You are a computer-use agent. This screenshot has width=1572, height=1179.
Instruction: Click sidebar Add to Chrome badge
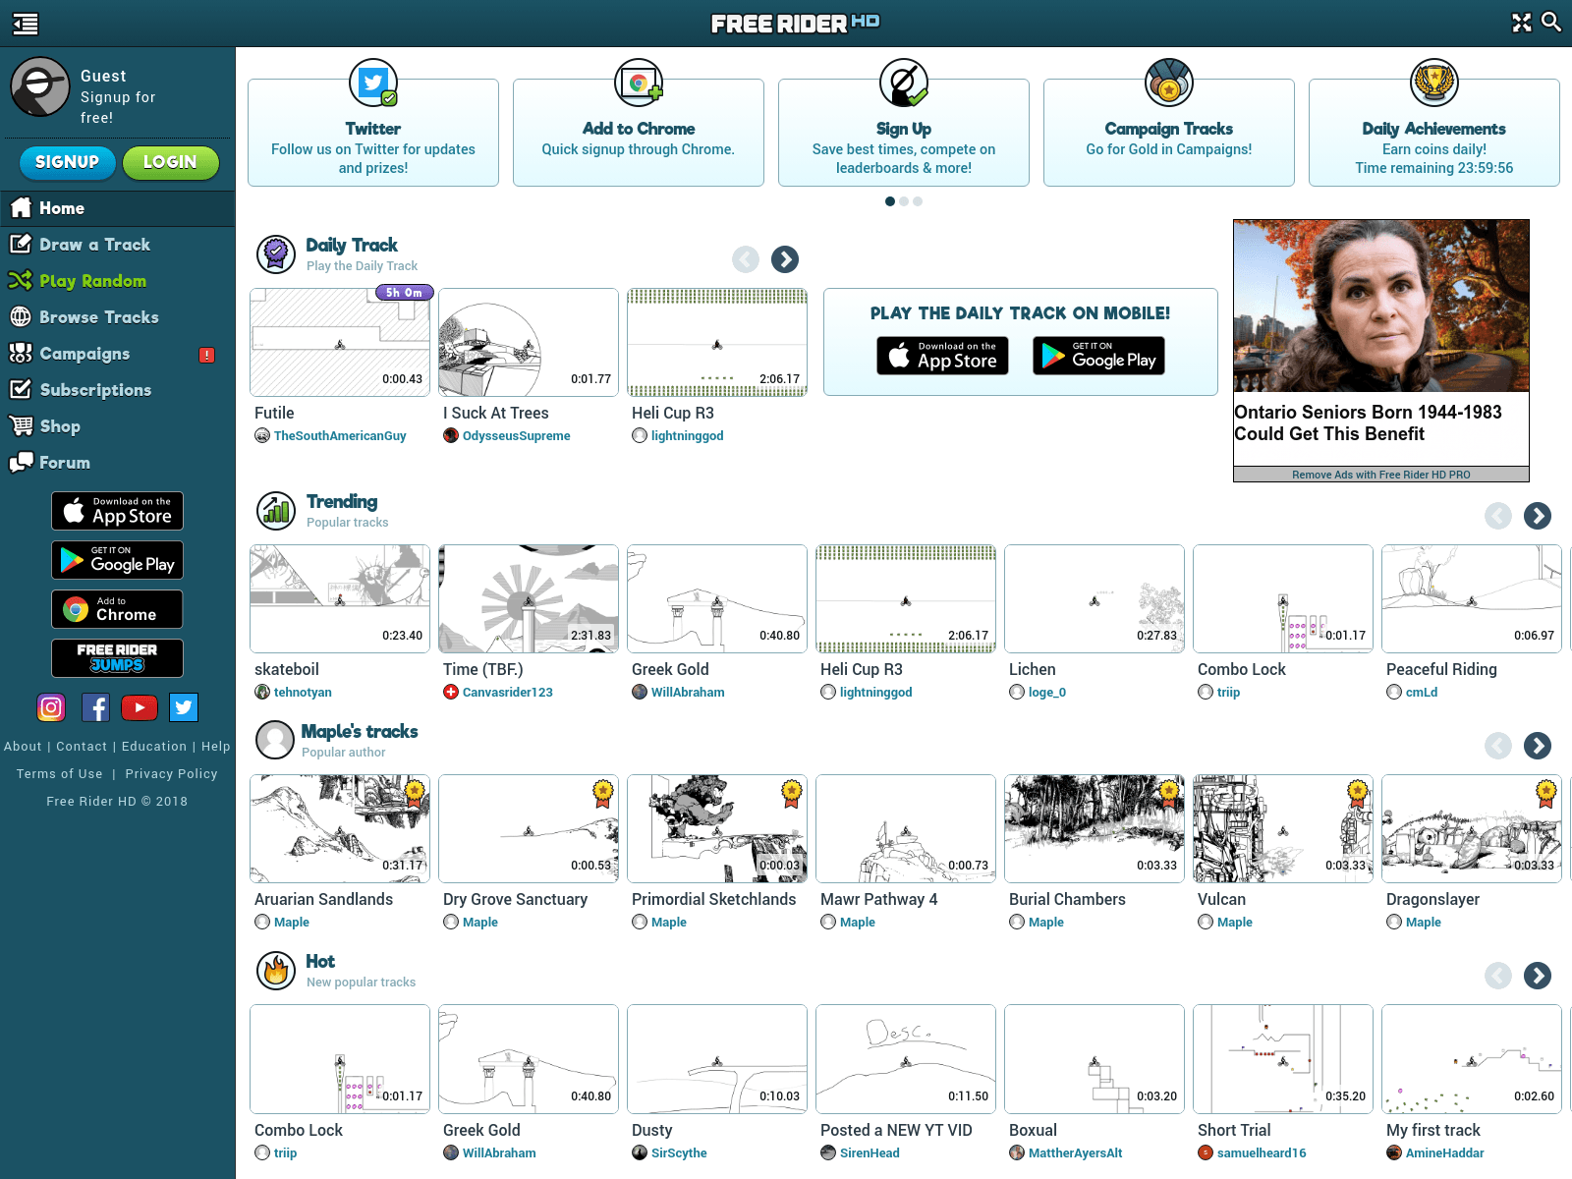[117, 609]
